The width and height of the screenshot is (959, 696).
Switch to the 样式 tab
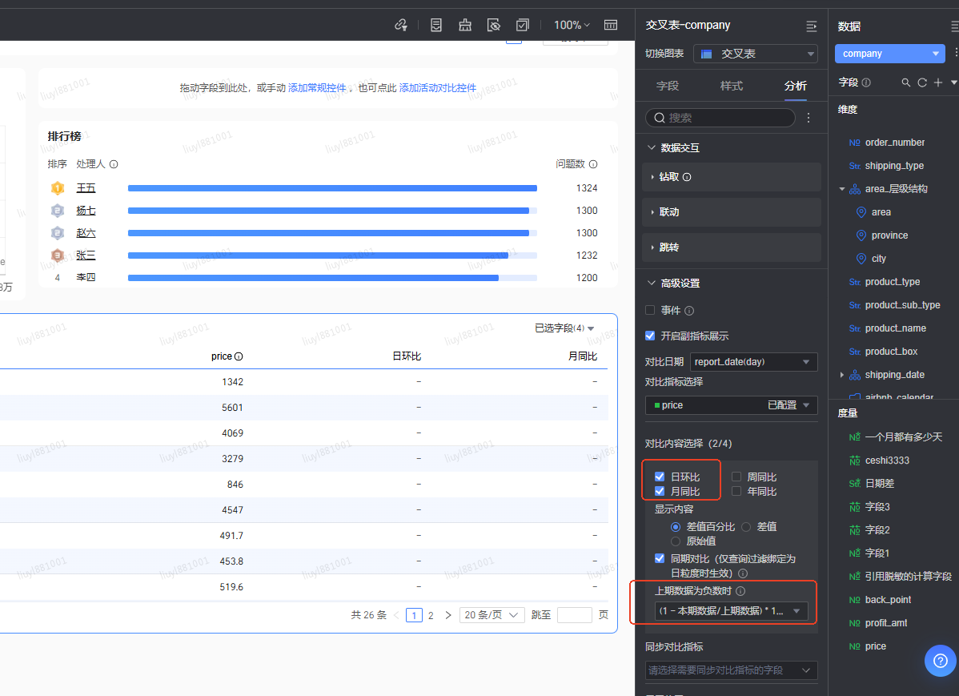731,86
